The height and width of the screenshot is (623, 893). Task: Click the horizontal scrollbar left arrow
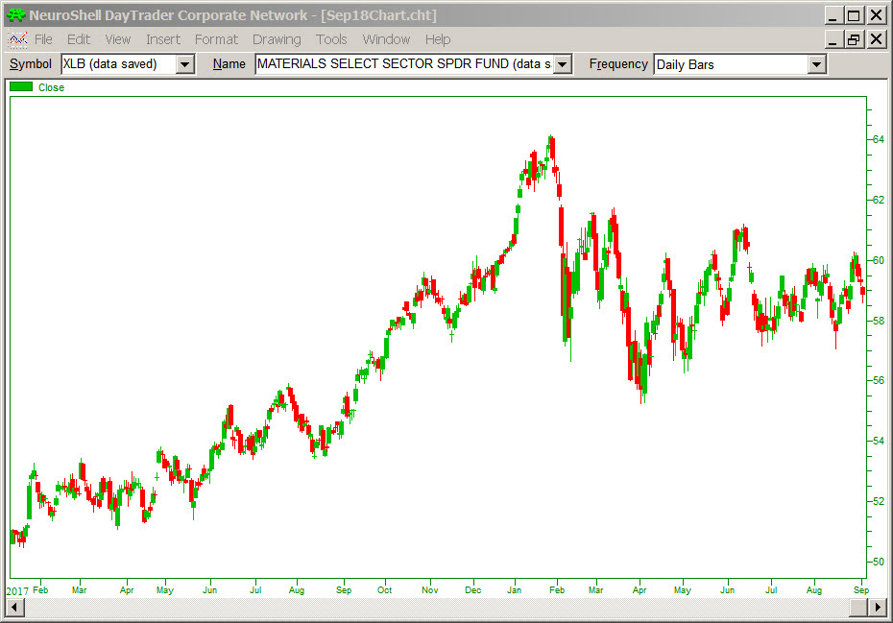(13, 608)
